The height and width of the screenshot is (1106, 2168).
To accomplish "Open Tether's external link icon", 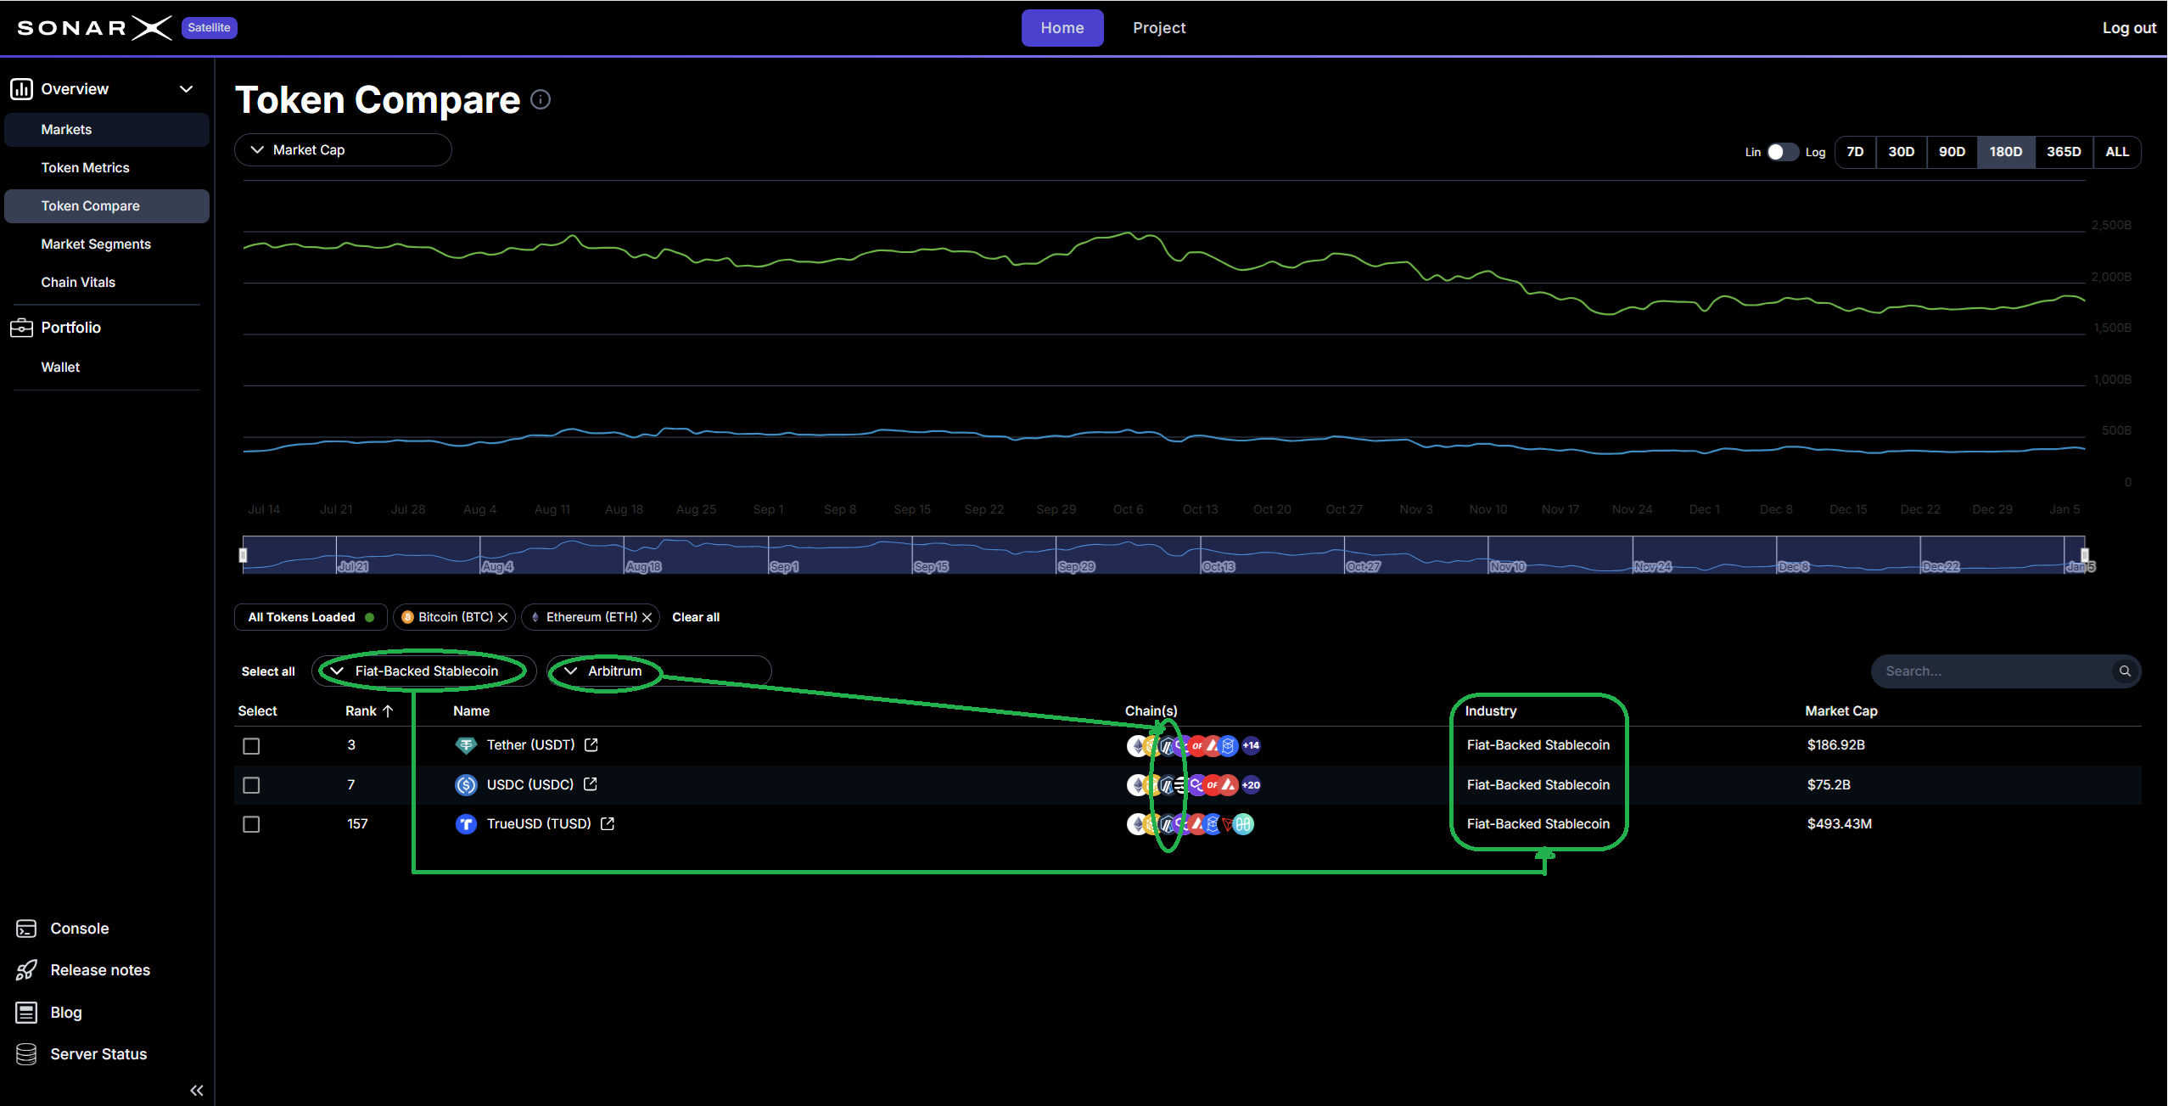I will tap(591, 744).
